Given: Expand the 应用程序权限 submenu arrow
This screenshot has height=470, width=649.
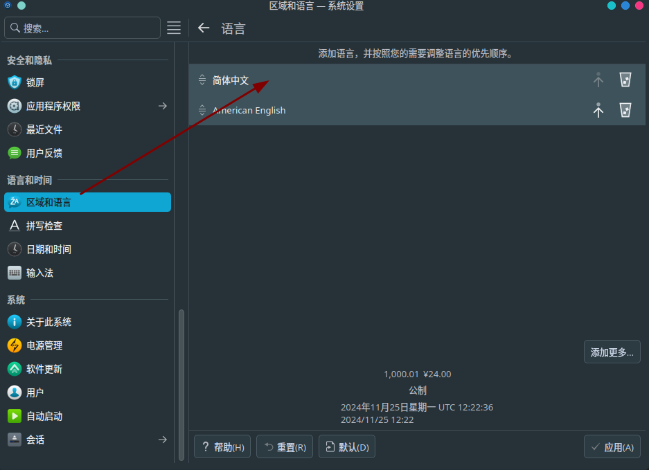Looking at the screenshot, I should click(x=163, y=106).
